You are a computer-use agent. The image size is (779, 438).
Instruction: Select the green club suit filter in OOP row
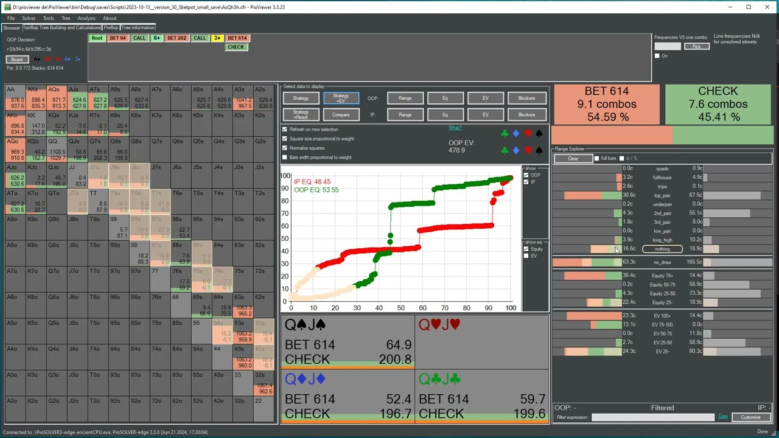click(x=505, y=133)
